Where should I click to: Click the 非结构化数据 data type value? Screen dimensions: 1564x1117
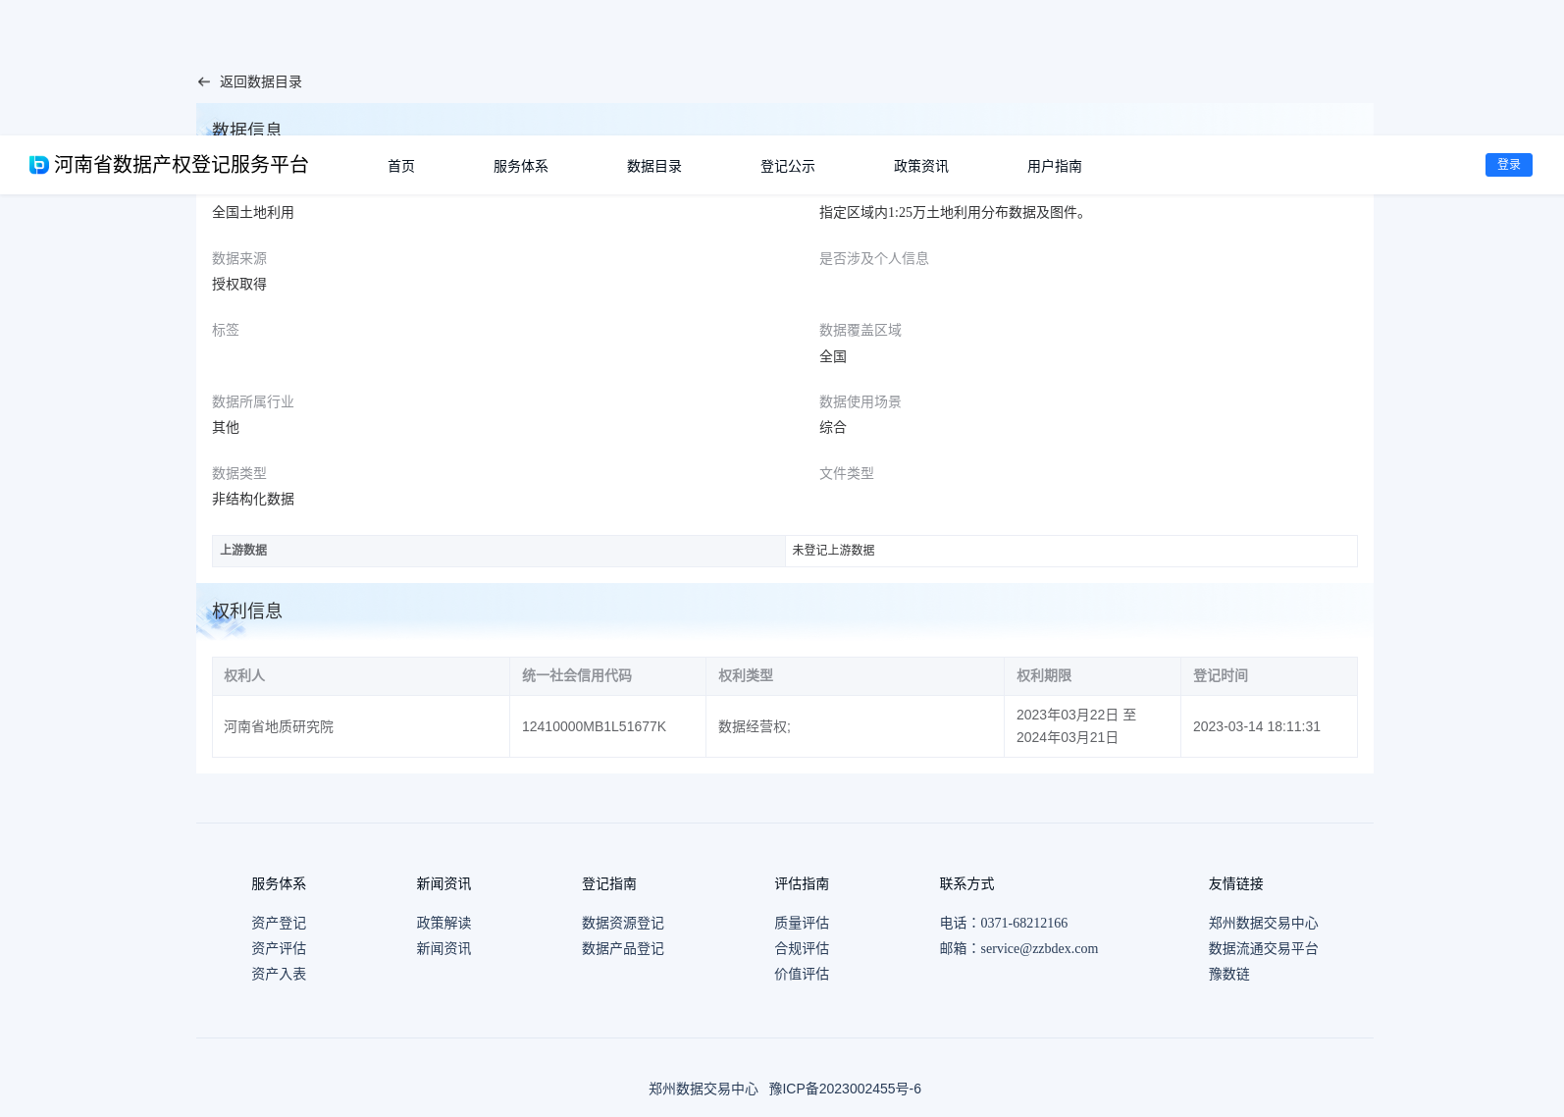coord(253,499)
